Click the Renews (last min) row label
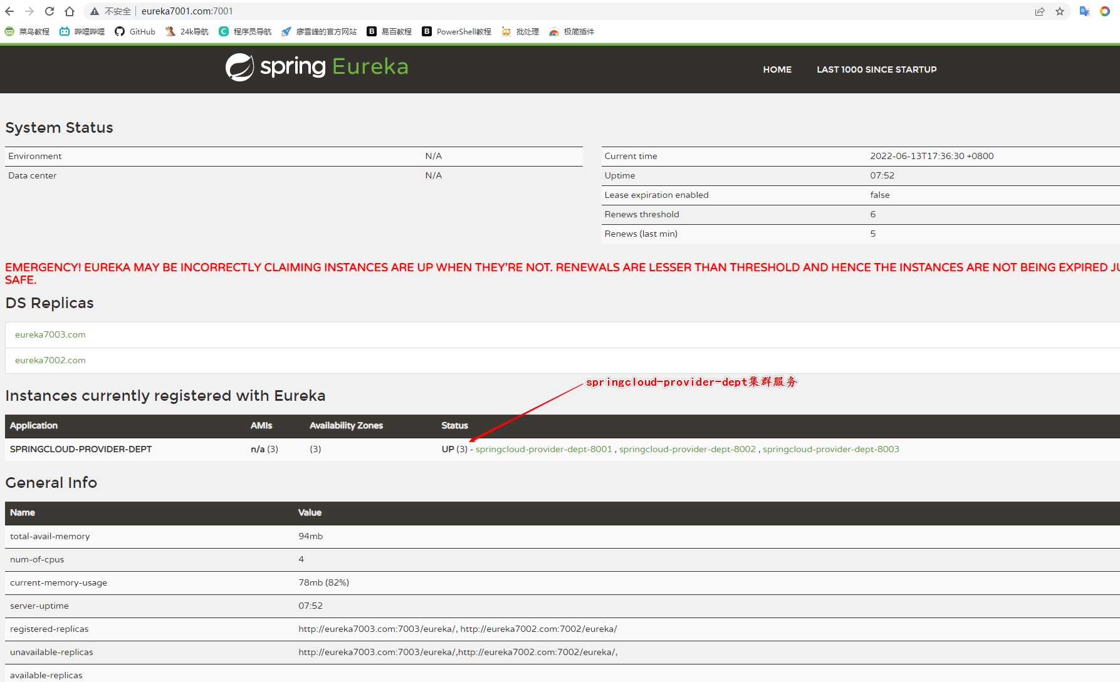This screenshot has height=682, width=1120. 641,234
